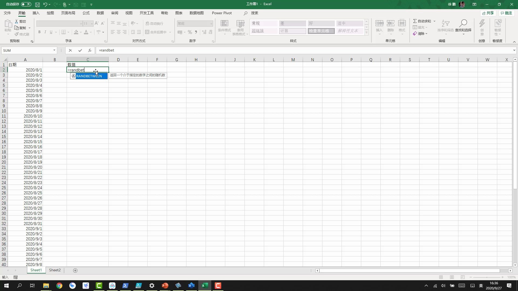Open the 公式 ribbon tab
The width and height of the screenshot is (518, 291).
pyautogui.click(x=86, y=13)
